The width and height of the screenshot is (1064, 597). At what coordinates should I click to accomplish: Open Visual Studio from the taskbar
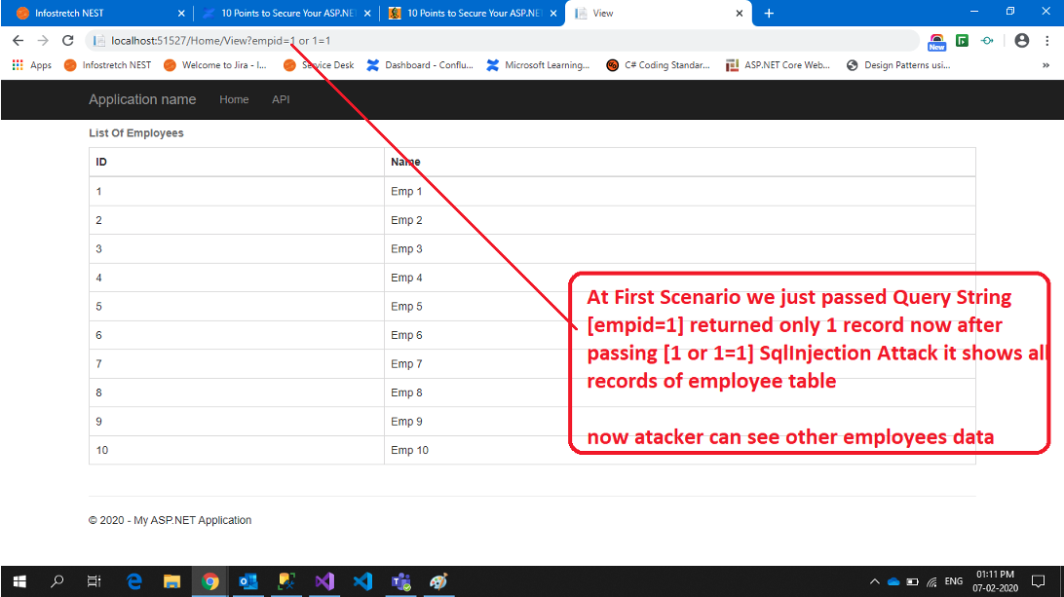pos(324,581)
